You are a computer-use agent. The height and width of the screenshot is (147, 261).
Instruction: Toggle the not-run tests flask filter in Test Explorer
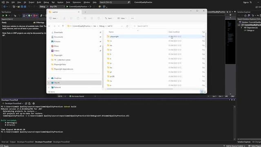point(24,16)
